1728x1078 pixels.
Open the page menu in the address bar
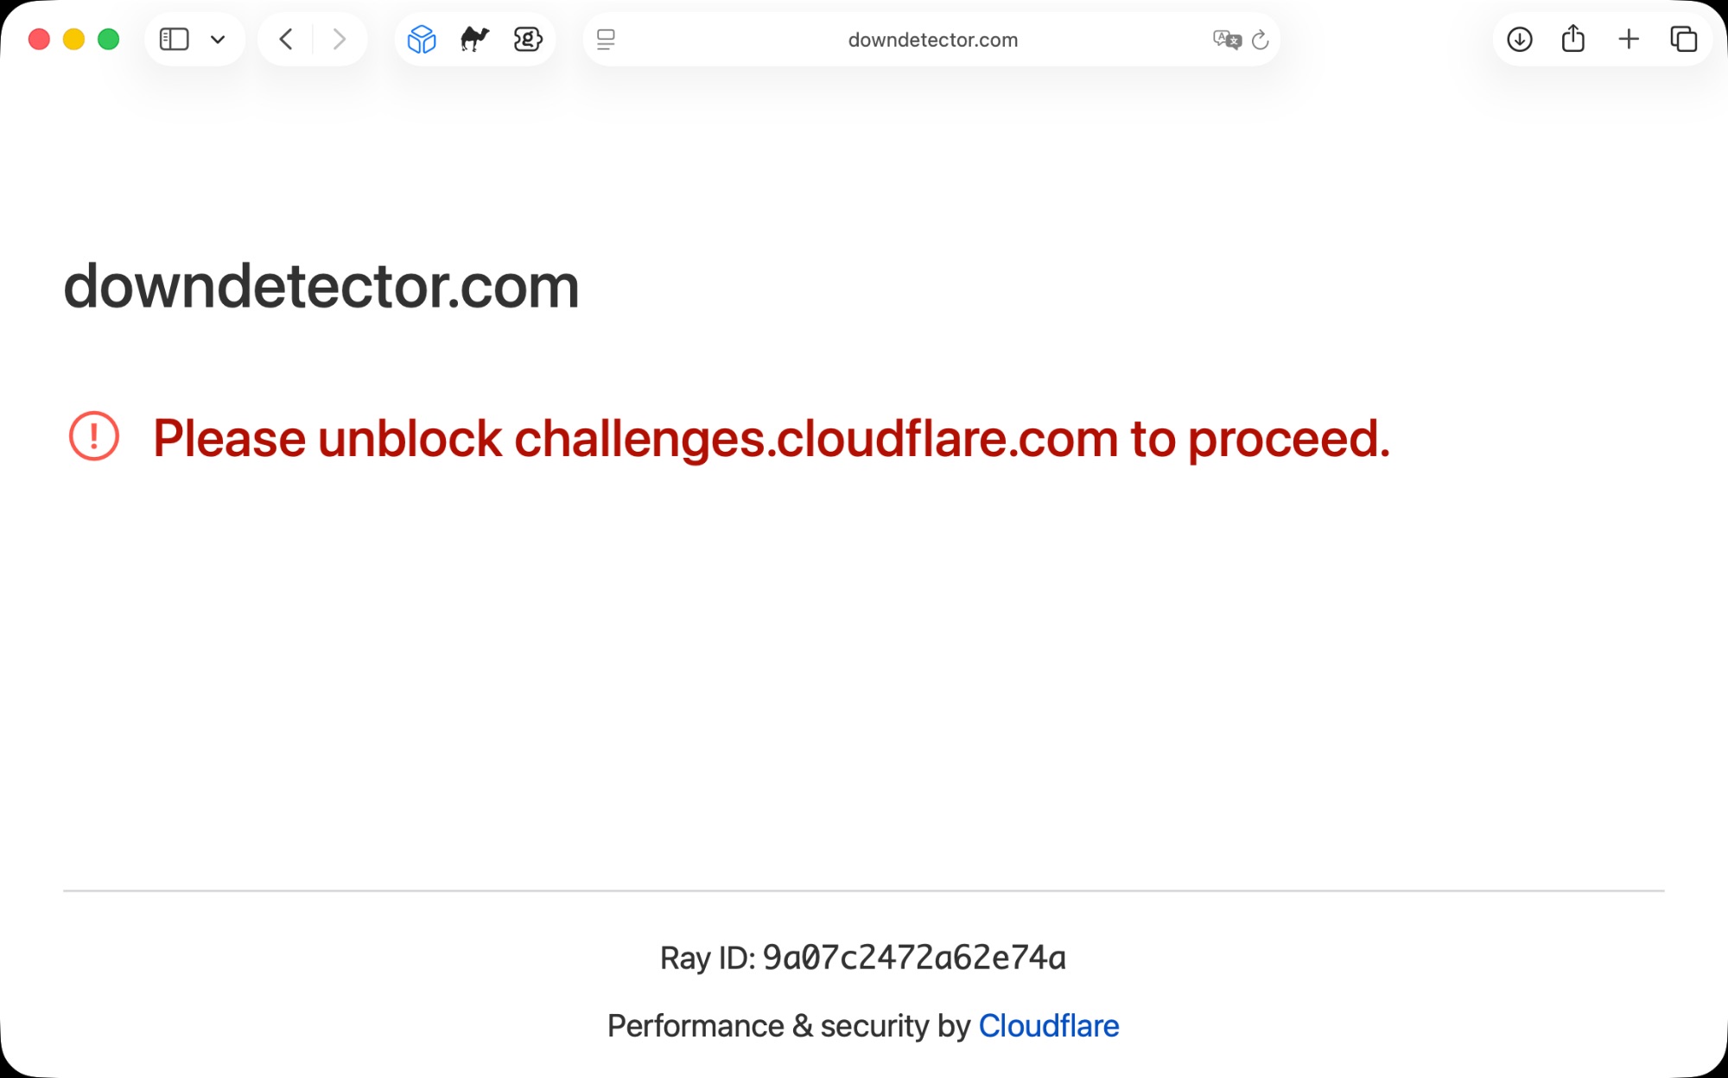(607, 40)
